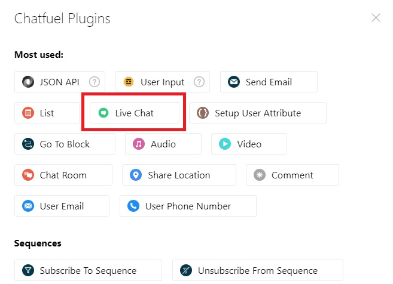Click the green Live Chat icon
Screen dimensions: 393x284
(x=103, y=113)
